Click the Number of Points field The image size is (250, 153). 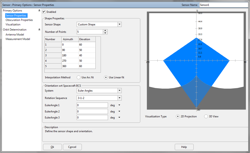pos(90,32)
